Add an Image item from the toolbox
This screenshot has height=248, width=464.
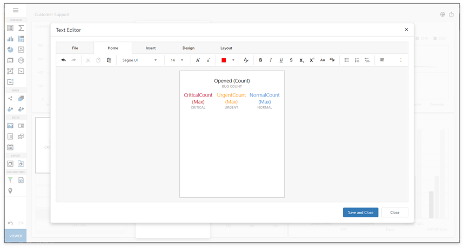pos(21,71)
